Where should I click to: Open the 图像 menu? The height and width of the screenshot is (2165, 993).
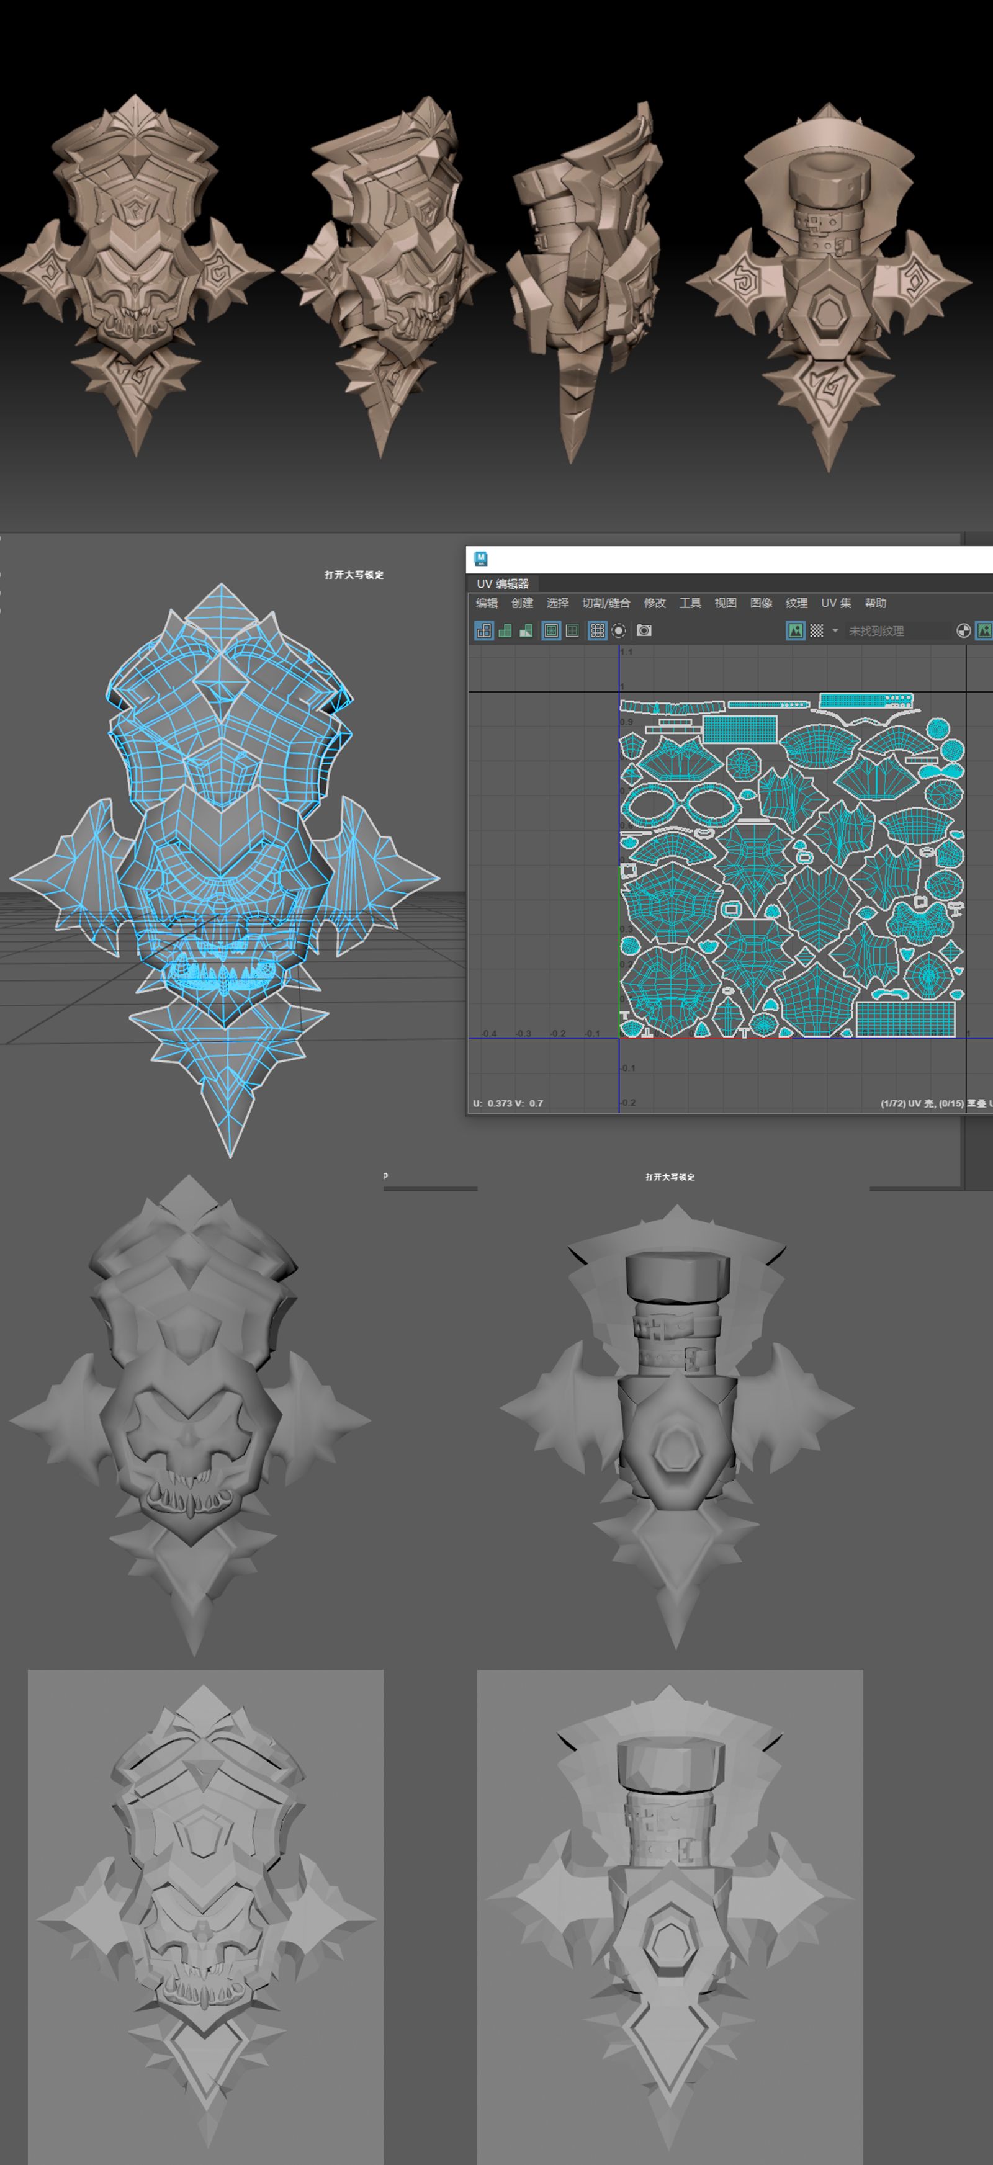761,603
